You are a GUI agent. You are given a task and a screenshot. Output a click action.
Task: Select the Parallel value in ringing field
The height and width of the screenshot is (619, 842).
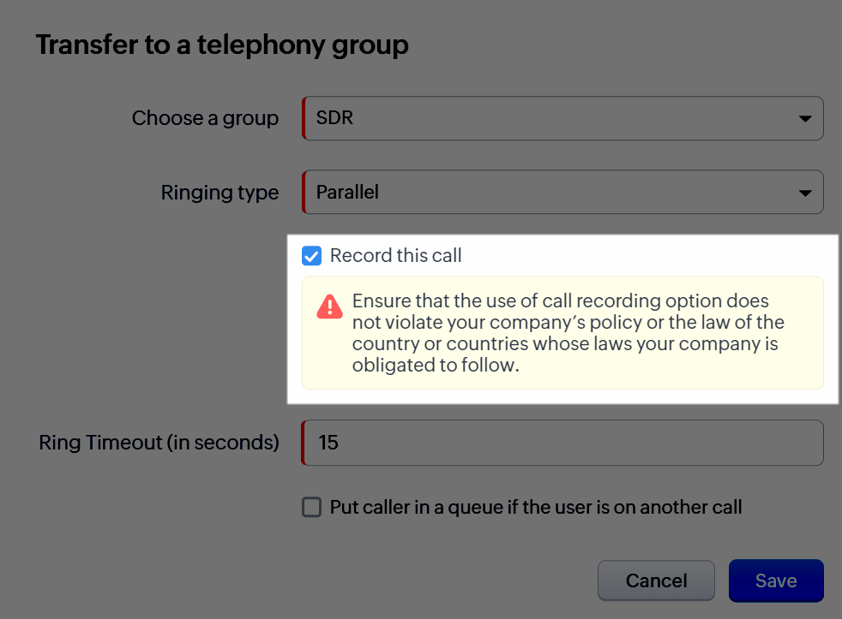coord(347,193)
